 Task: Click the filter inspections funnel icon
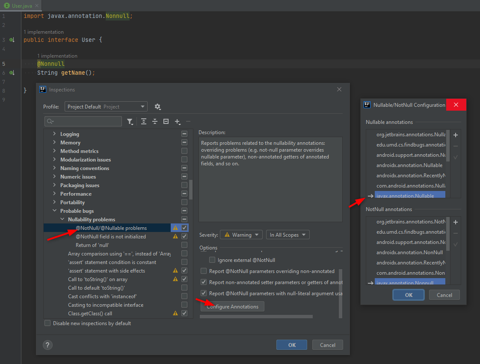130,122
